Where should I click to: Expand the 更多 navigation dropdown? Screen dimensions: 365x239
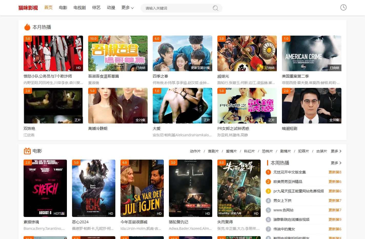127,8
